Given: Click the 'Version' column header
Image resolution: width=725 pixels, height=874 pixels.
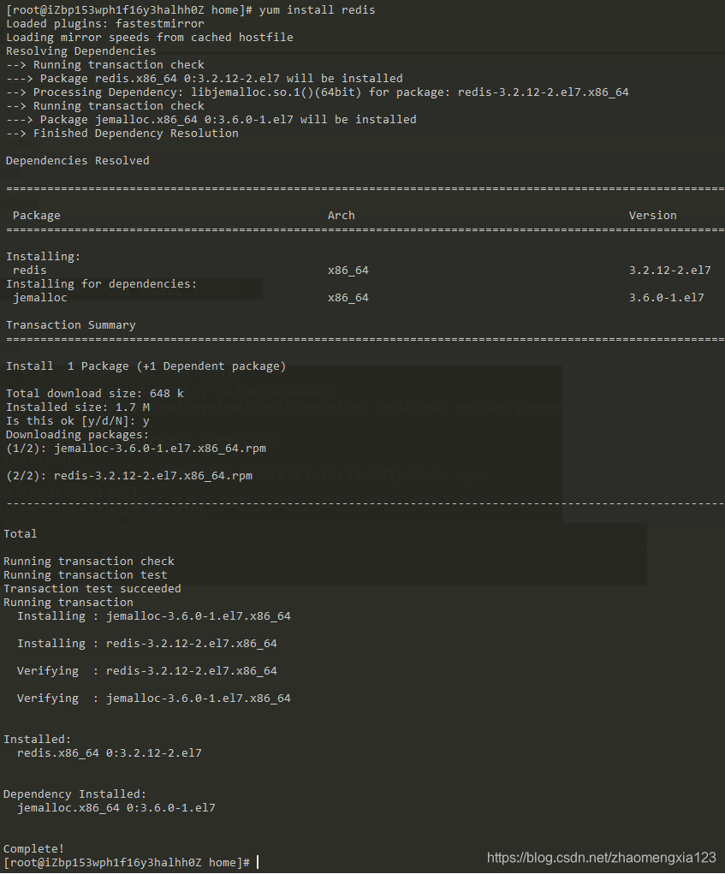Looking at the screenshot, I should [x=652, y=215].
